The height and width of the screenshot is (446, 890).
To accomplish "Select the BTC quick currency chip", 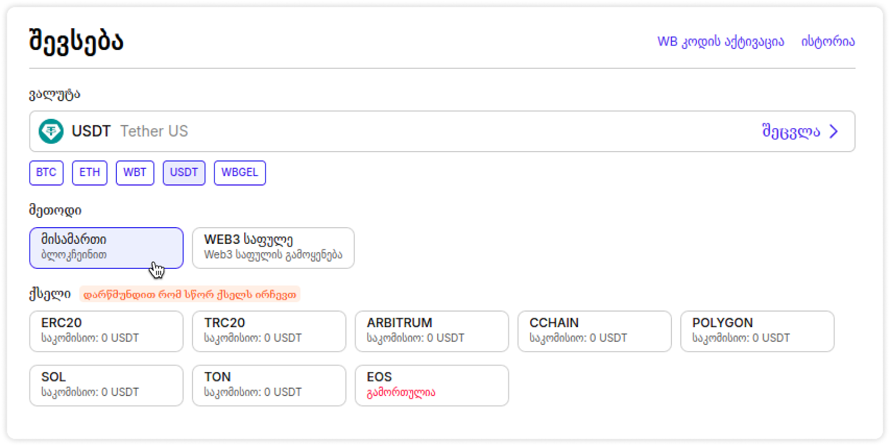I will (x=46, y=173).
